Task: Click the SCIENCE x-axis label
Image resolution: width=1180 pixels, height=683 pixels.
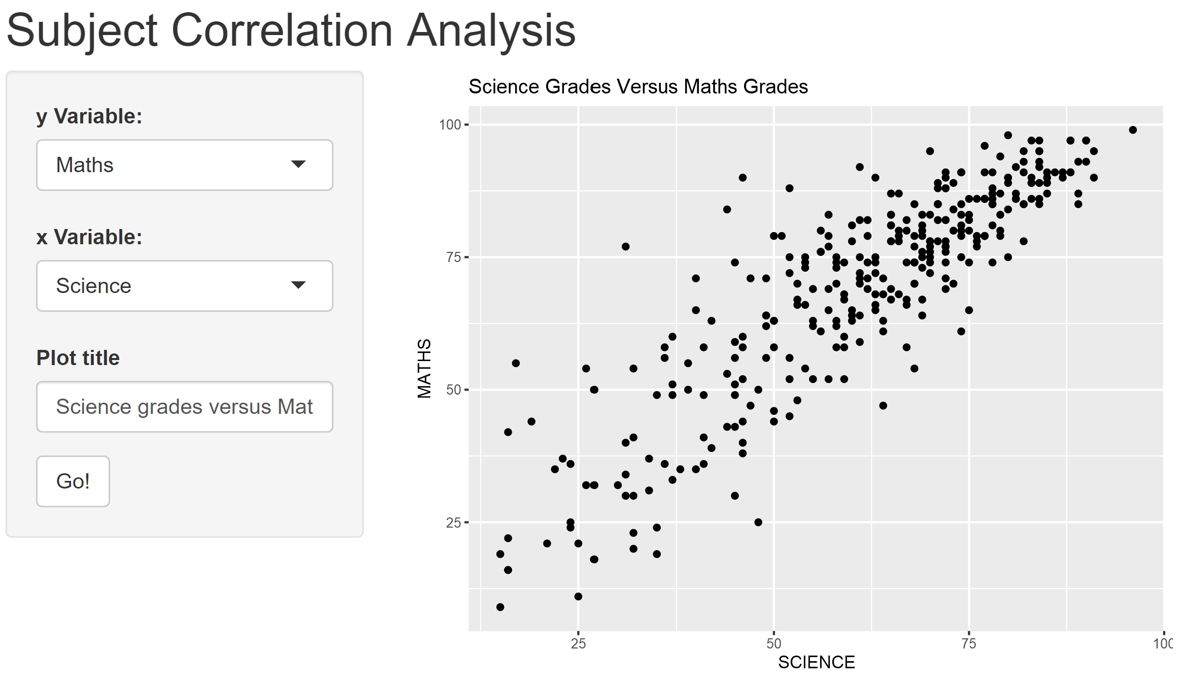Action: coord(816,662)
